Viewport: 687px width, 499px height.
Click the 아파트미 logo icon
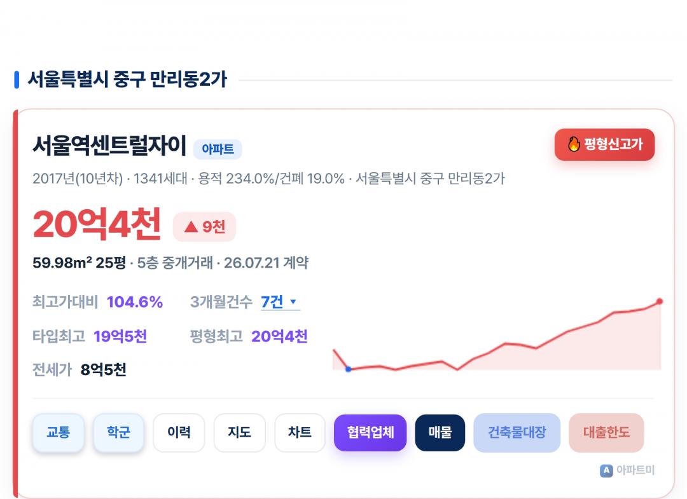click(x=606, y=470)
